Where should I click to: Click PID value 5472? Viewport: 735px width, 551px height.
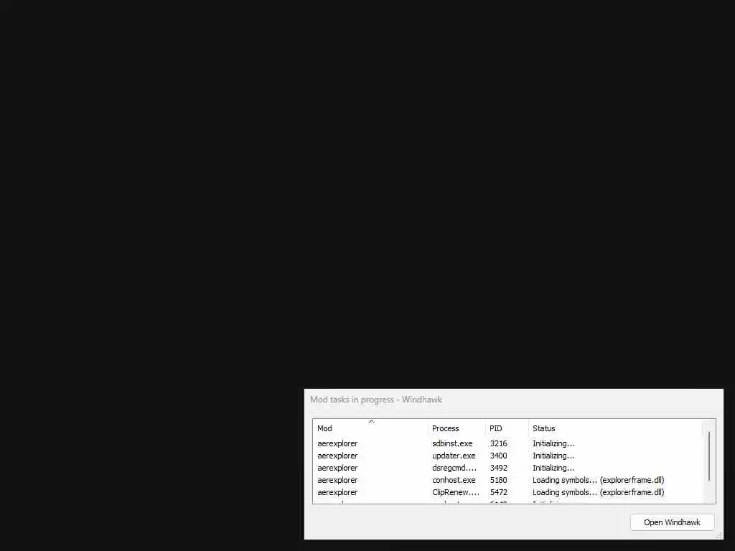click(x=498, y=492)
